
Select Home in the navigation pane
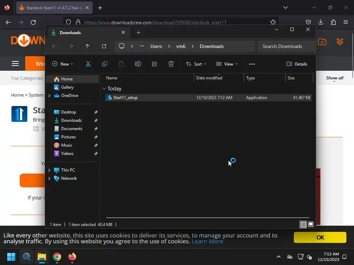click(72, 79)
